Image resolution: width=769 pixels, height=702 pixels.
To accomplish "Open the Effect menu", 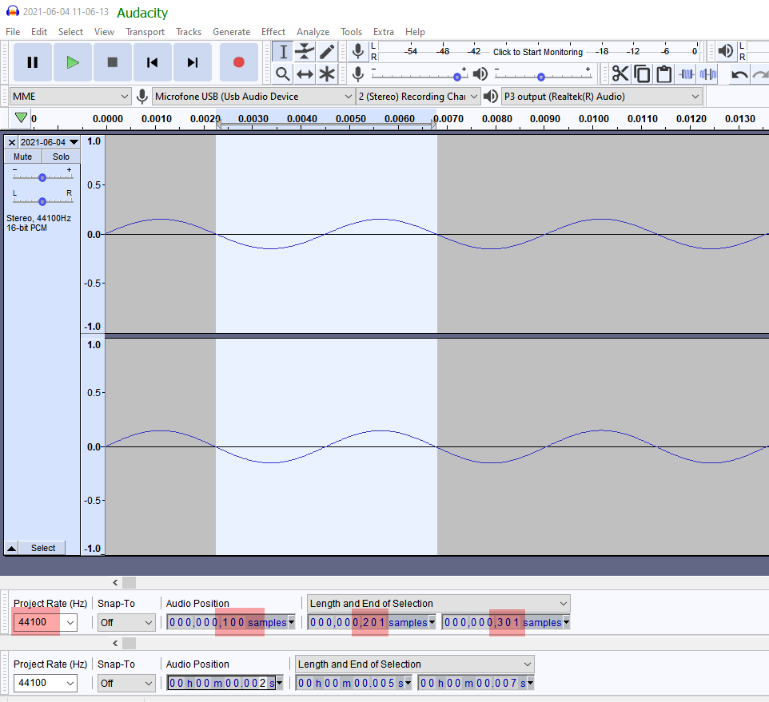I will 273,32.
